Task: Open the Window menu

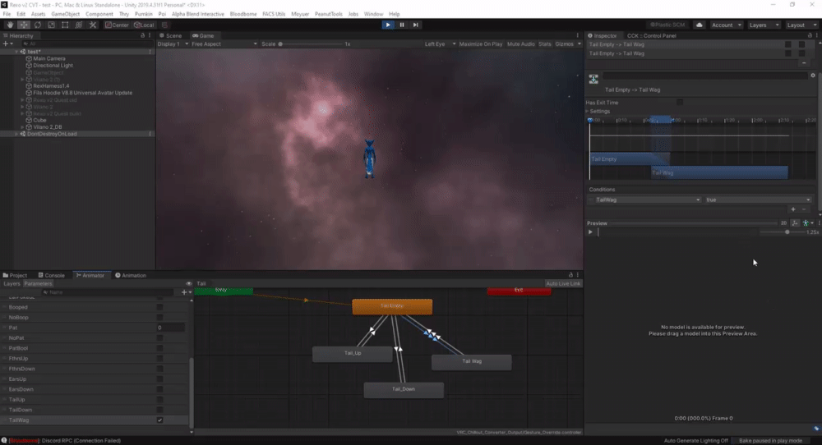Action: tap(373, 14)
